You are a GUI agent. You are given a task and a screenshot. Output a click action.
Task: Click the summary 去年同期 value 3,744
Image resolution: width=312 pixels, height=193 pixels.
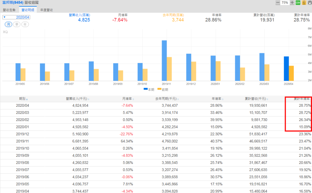(x=178, y=20)
